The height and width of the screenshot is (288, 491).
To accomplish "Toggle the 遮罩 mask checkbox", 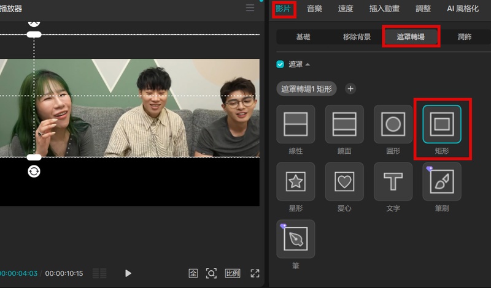I will tap(280, 64).
